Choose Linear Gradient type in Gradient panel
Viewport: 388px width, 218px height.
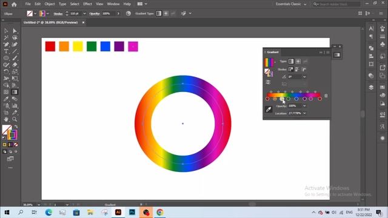pos(291,61)
